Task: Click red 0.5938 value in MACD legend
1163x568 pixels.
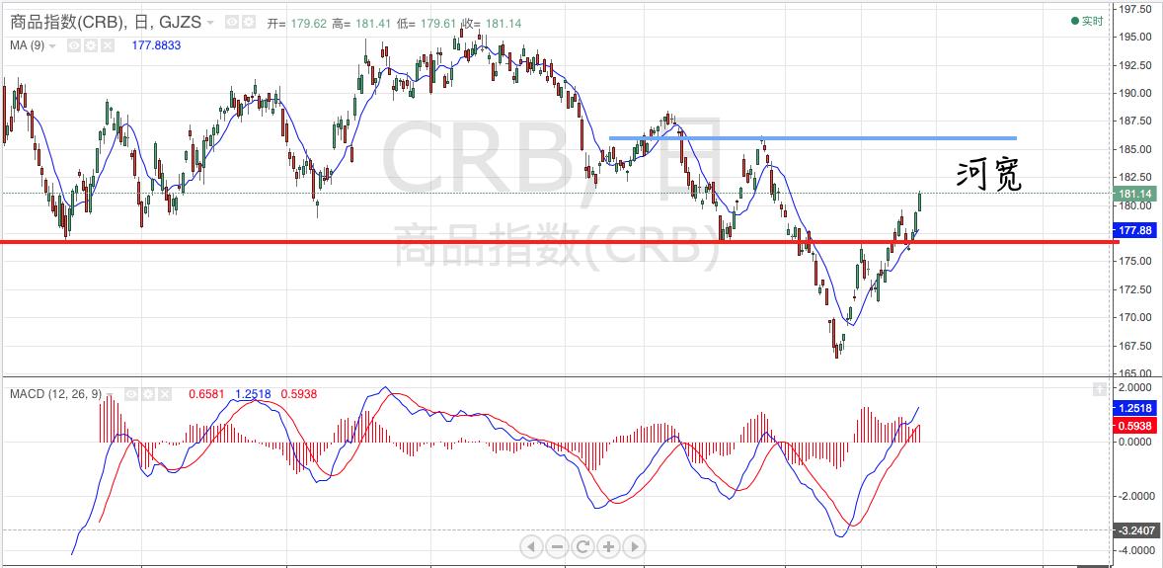Action: click(299, 394)
